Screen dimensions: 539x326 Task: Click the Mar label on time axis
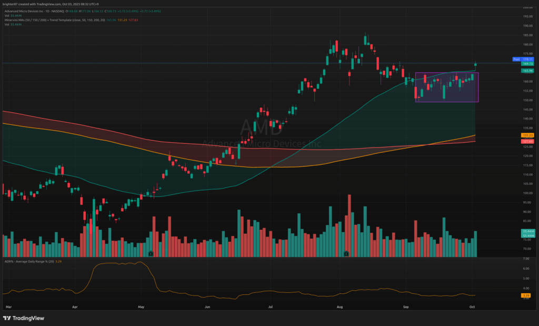point(8,306)
